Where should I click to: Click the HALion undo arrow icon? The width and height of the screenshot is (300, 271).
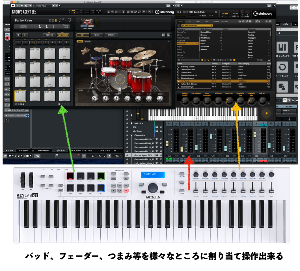[x=257, y=21]
